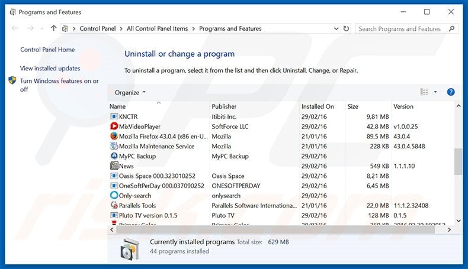
Task: Click the installed programs disc icon
Action: coord(130,249)
